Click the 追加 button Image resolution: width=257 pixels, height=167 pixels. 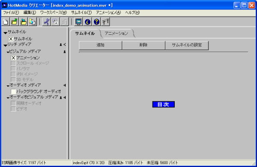click(x=101, y=46)
